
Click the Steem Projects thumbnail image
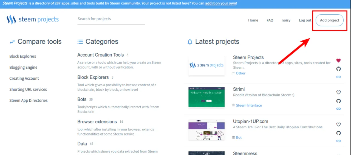pyautogui.click(x=206, y=65)
